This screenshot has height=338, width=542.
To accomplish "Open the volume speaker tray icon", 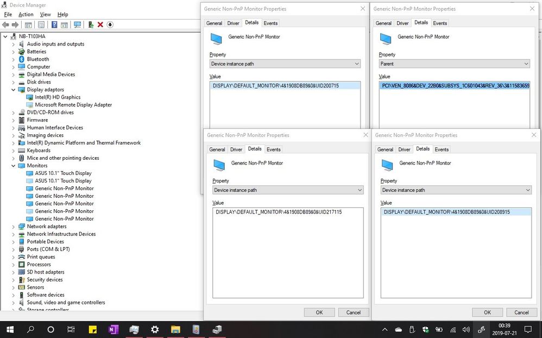I will coord(466,330).
